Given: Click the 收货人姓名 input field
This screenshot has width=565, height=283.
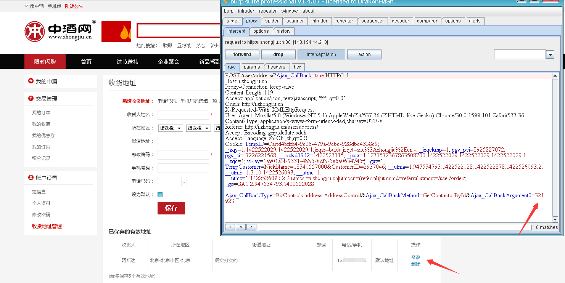Looking at the screenshot, I should click(x=183, y=115).
